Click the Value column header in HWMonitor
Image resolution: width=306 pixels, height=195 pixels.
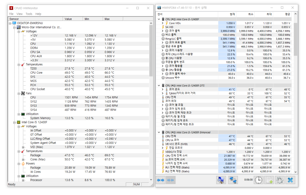[x=73, y=19]
